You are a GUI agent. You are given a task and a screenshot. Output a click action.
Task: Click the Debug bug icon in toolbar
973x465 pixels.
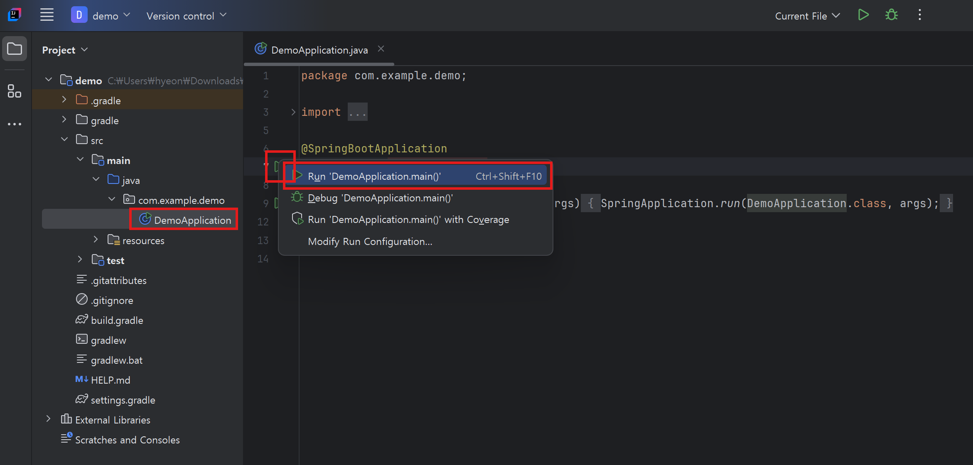click(891, 15)
